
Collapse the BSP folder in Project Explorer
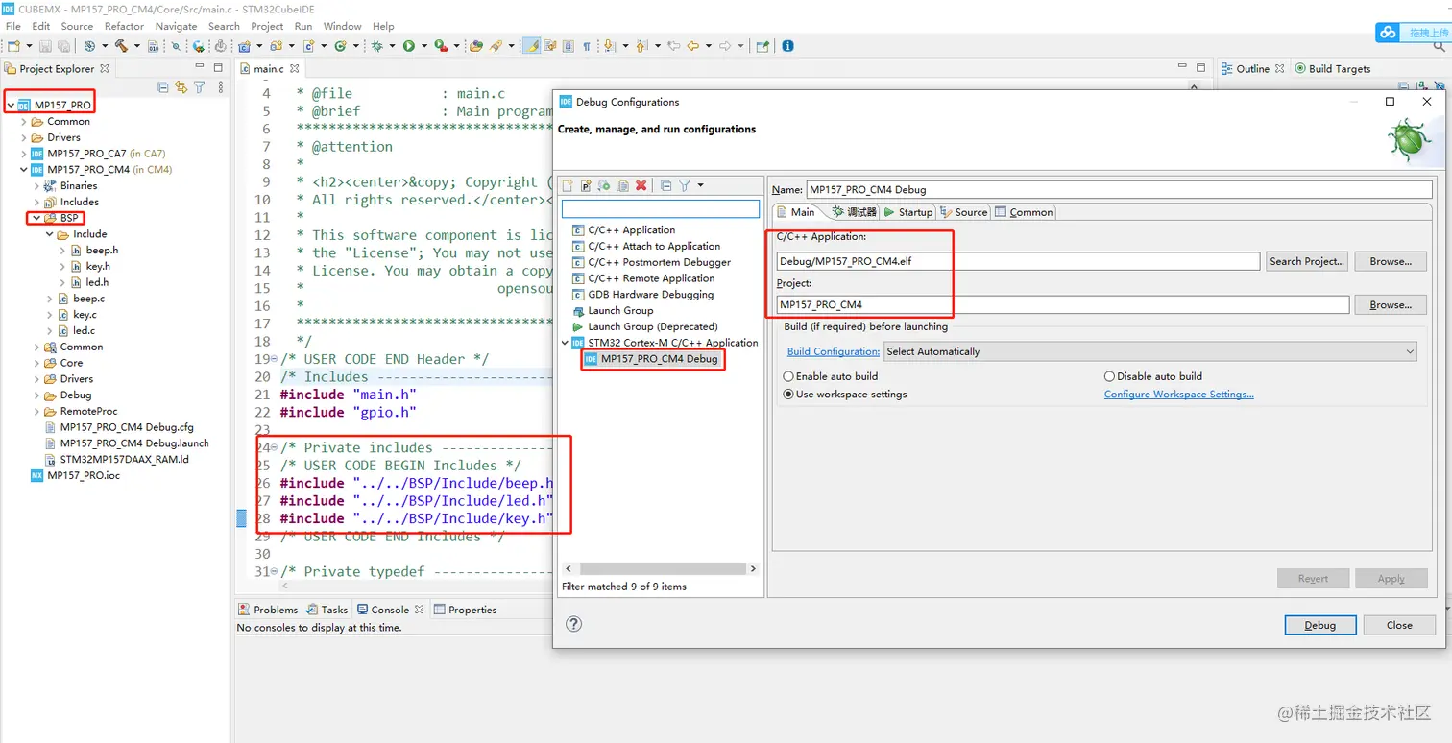36,218
